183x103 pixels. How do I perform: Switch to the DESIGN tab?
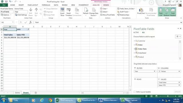(x=106, y=5)
